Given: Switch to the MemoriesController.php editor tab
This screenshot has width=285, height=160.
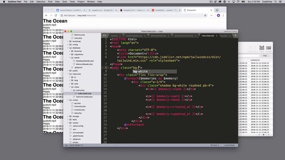Looking at the screenshot, I should click(x=184, y=36).
